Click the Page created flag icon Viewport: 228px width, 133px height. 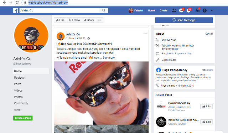(x=157, y=85)
